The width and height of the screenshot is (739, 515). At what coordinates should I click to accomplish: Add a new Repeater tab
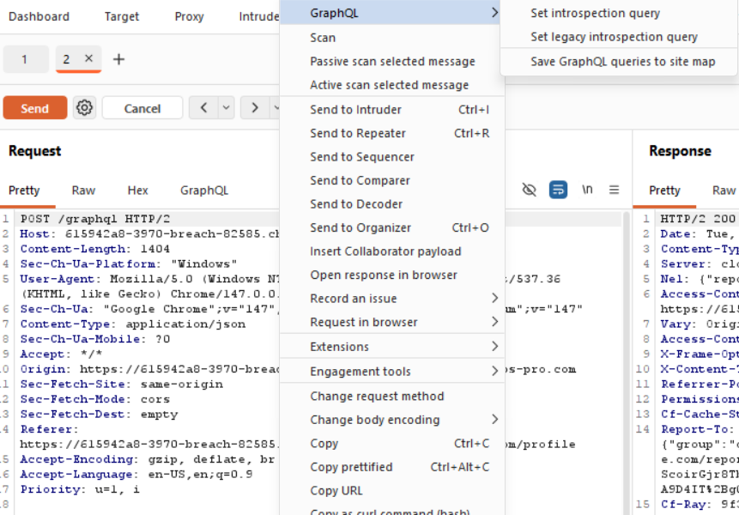click(118, 59)
